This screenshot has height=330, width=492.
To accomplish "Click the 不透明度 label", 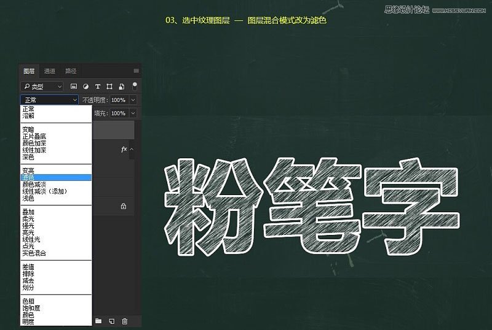I will pos(95,100).
